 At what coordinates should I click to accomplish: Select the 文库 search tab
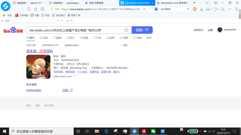(x=97, y=38)
